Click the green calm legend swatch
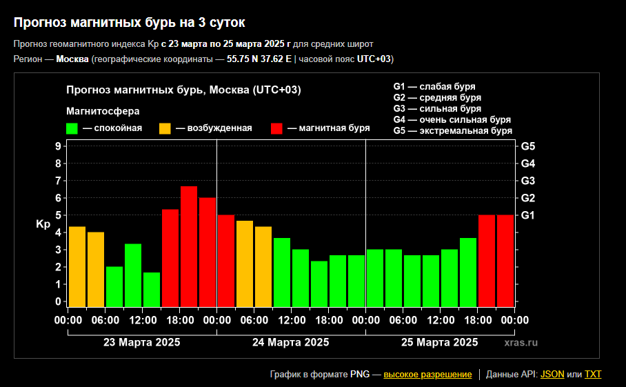This screenshot has height=387, width=626. 72,128
